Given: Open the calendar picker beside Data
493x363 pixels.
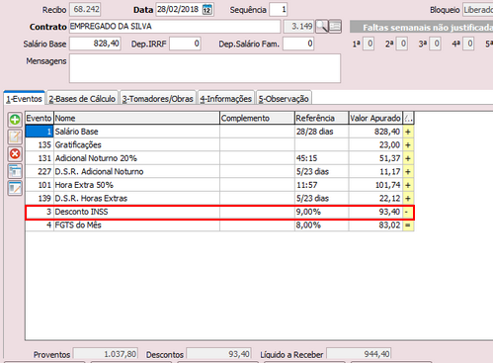Looking at the screenshot, I should tap(207, 9).
